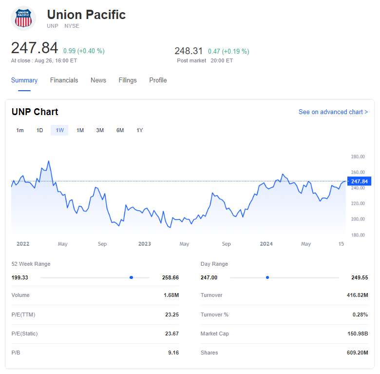Switch chart to 3M interval

pyautogui.click(x=100, y=130)
